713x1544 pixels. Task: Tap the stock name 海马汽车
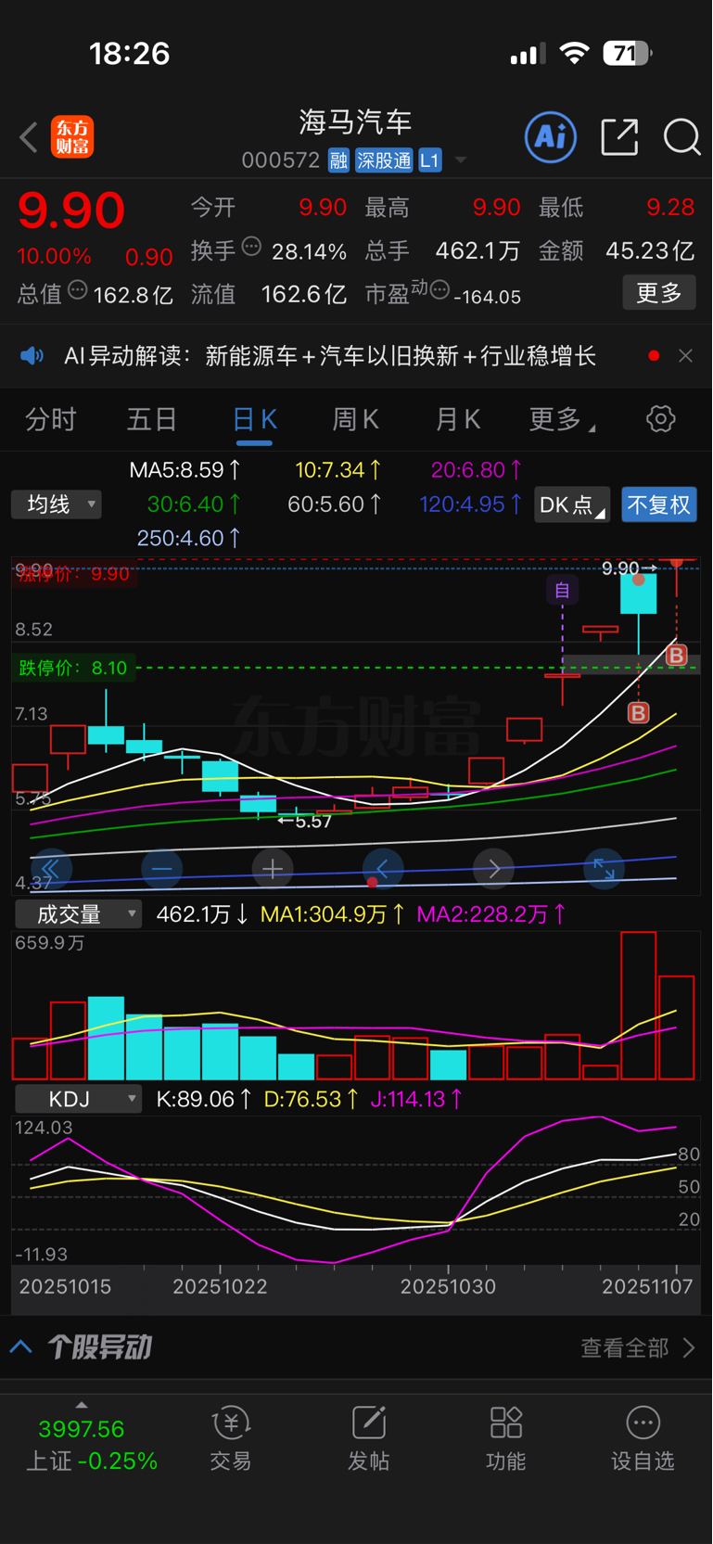pos(355,122)
